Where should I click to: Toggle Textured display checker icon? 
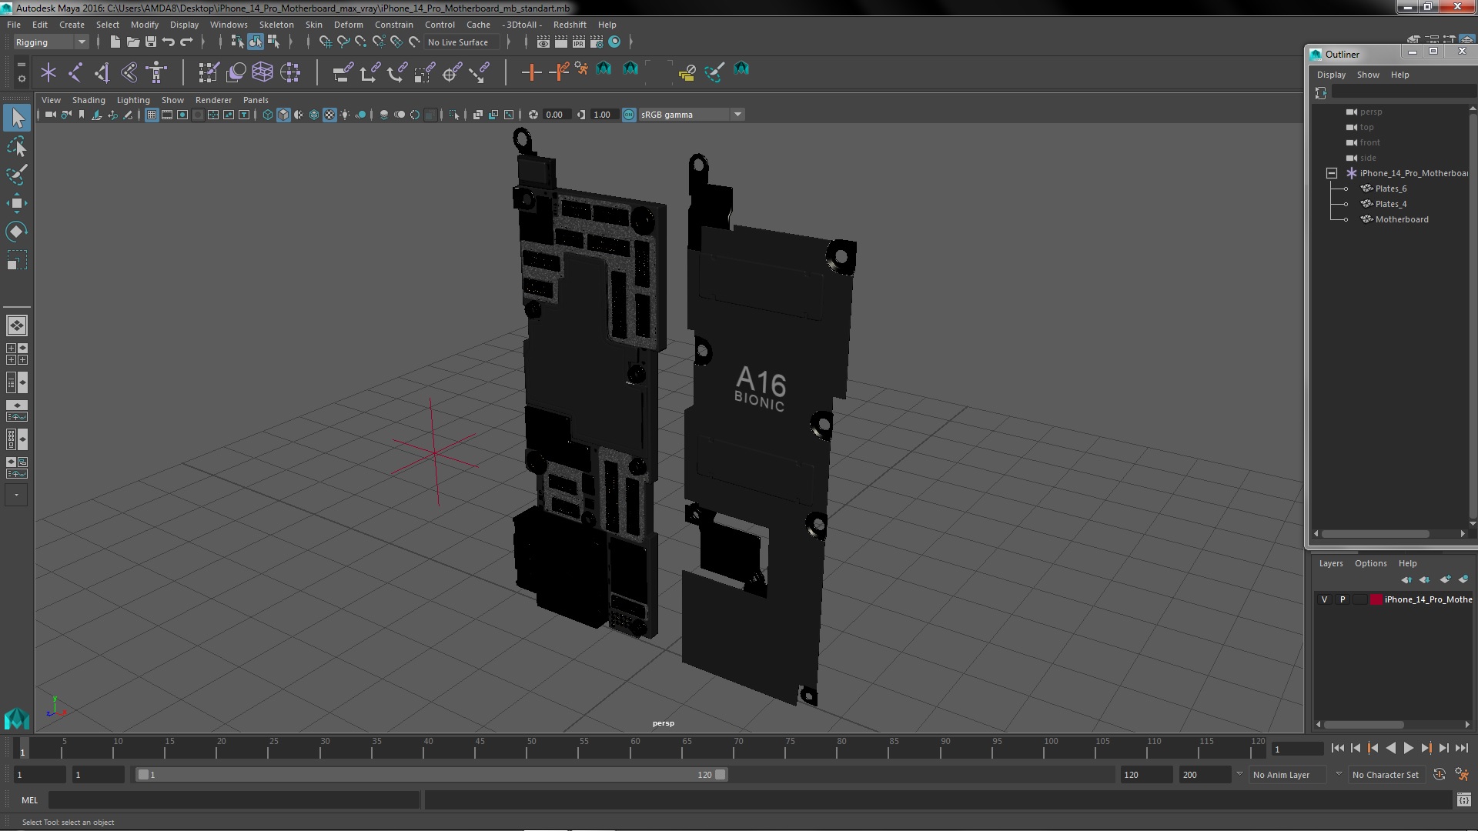pos(329,115)
